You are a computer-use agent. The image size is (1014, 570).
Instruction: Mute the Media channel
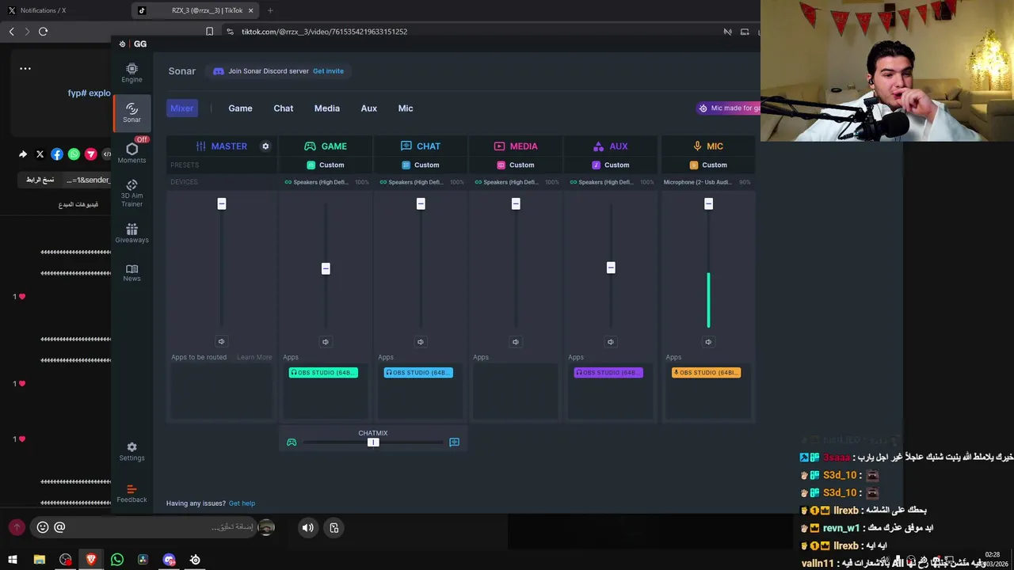click(516, 342)
